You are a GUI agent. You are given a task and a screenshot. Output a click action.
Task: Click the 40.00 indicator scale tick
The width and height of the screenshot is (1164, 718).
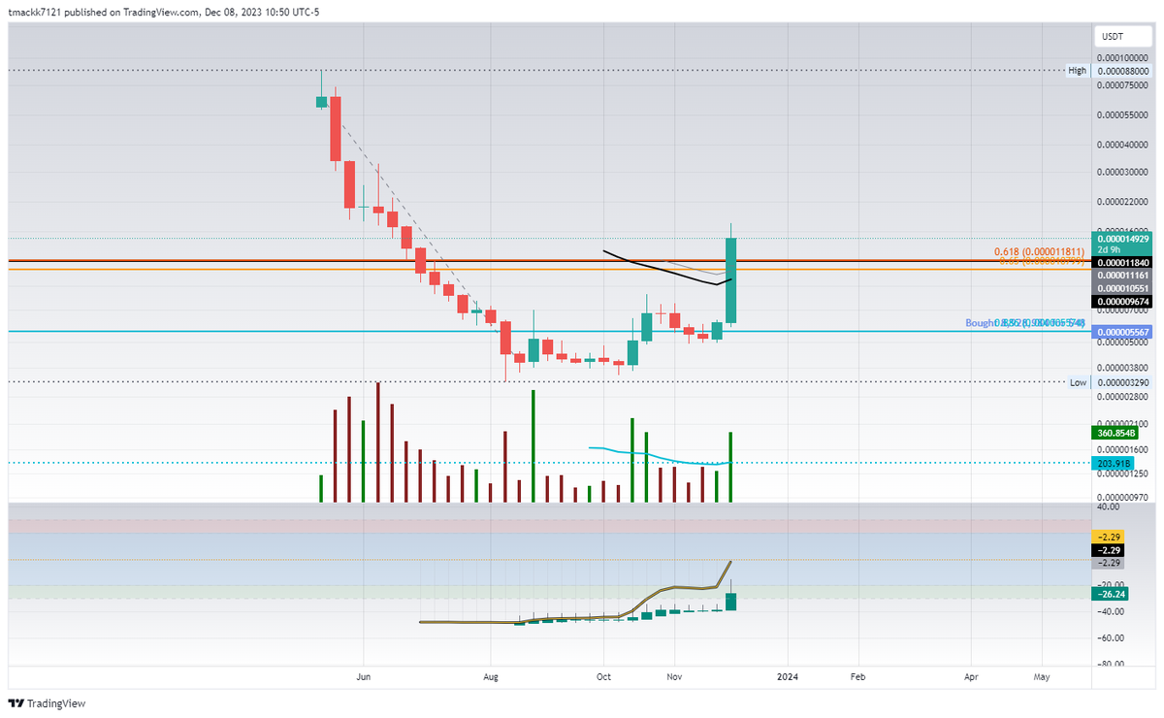(1108, 506)
